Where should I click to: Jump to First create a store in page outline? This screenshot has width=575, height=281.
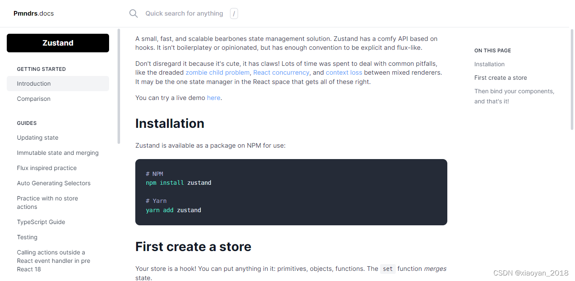pyautogui.click(x=501, y=78)
